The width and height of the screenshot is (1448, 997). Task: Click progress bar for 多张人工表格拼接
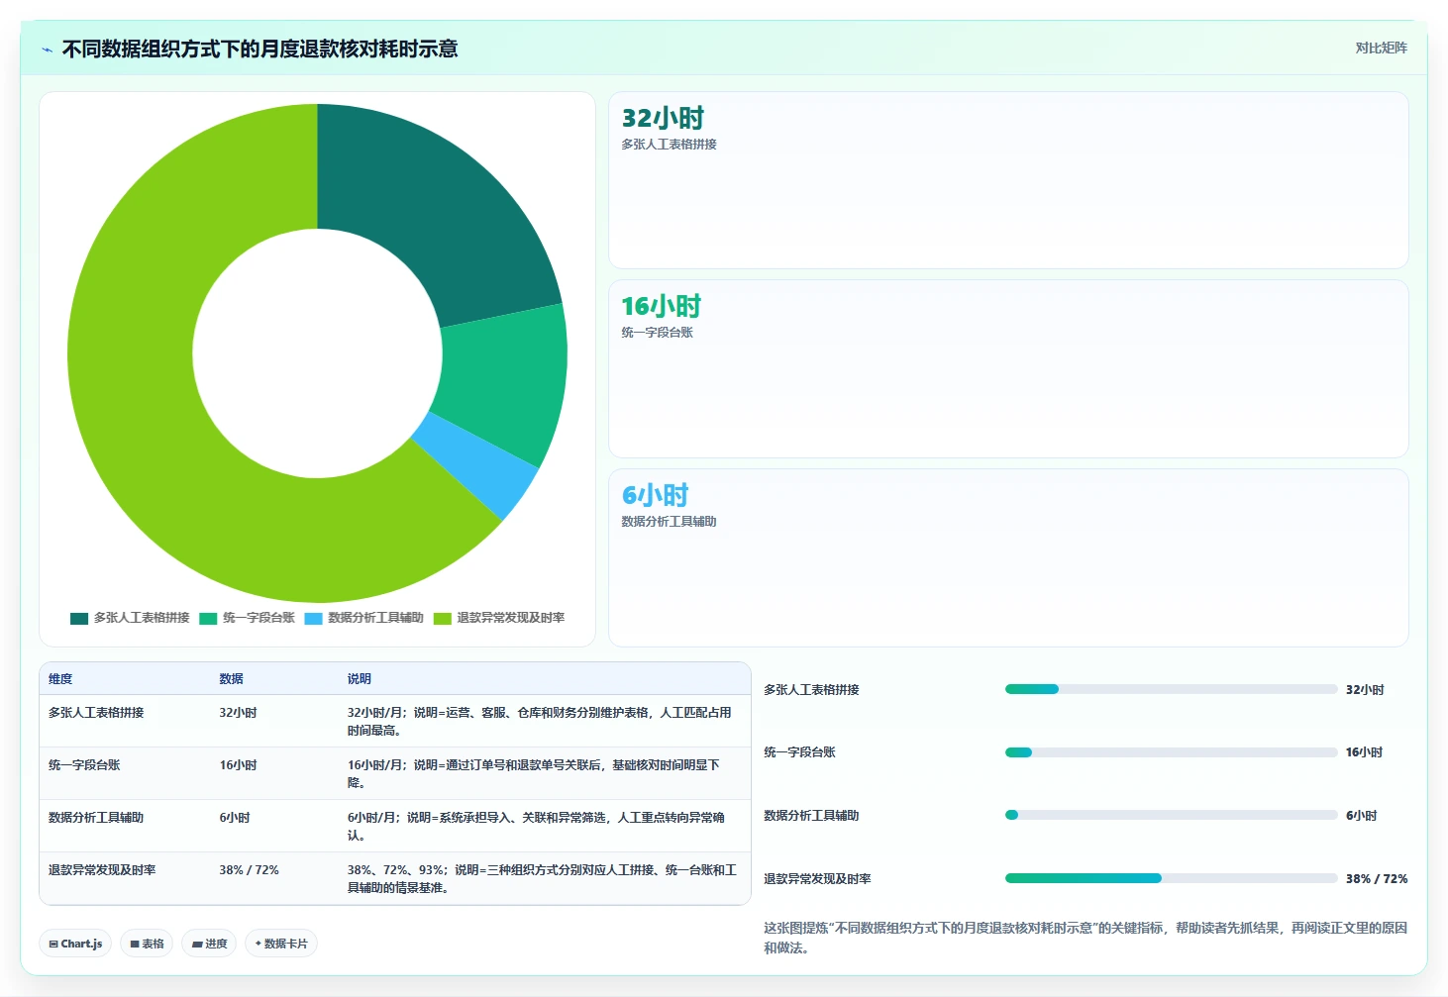tap(1171, 689)
